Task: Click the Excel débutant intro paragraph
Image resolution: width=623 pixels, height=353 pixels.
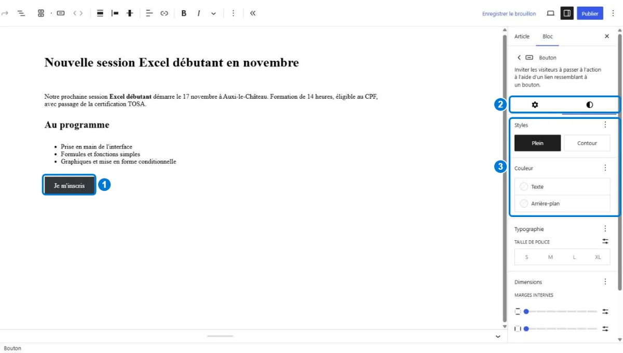Action: click(x=211, y=100)
